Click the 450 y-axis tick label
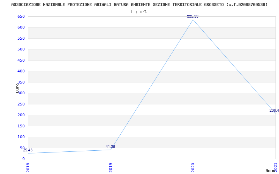 (21, 60)
